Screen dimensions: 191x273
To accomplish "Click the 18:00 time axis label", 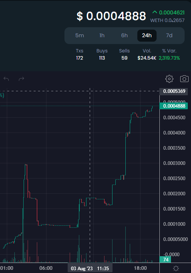I will [140, 268].
